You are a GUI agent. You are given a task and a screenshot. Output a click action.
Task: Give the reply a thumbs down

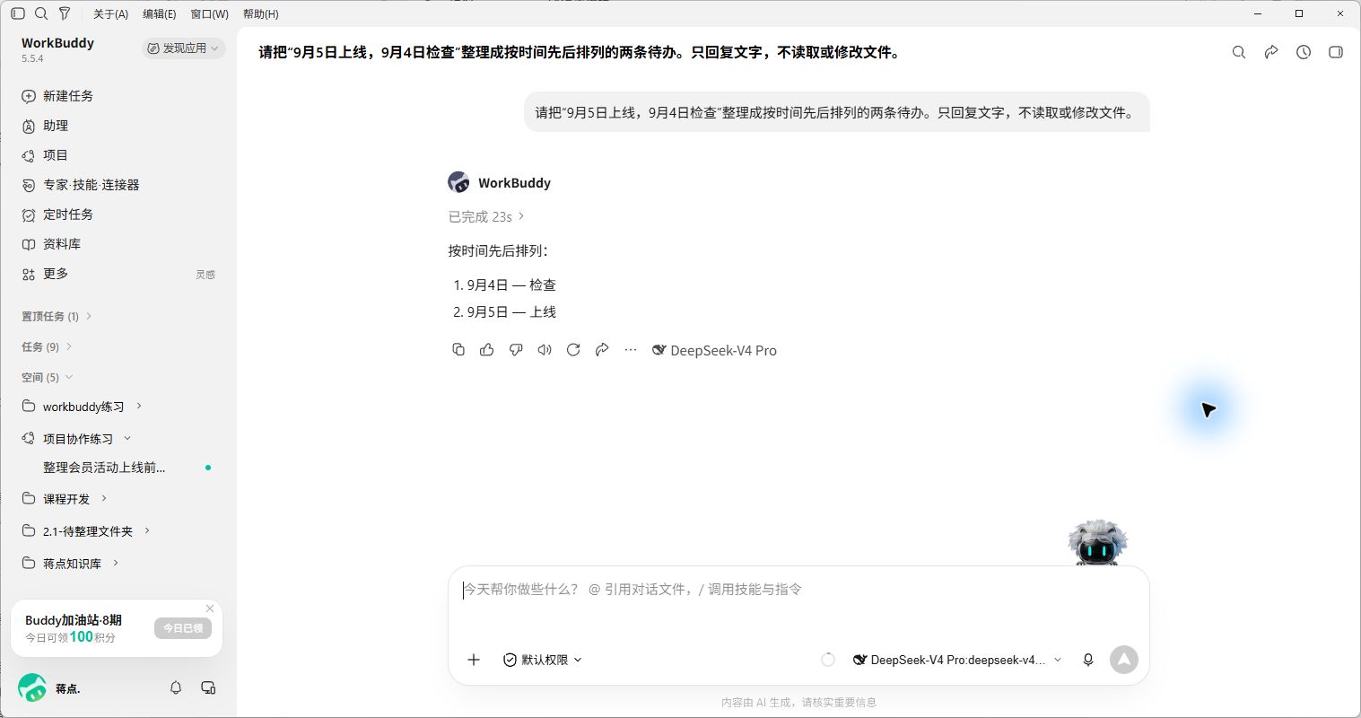[x=516, y=350]
